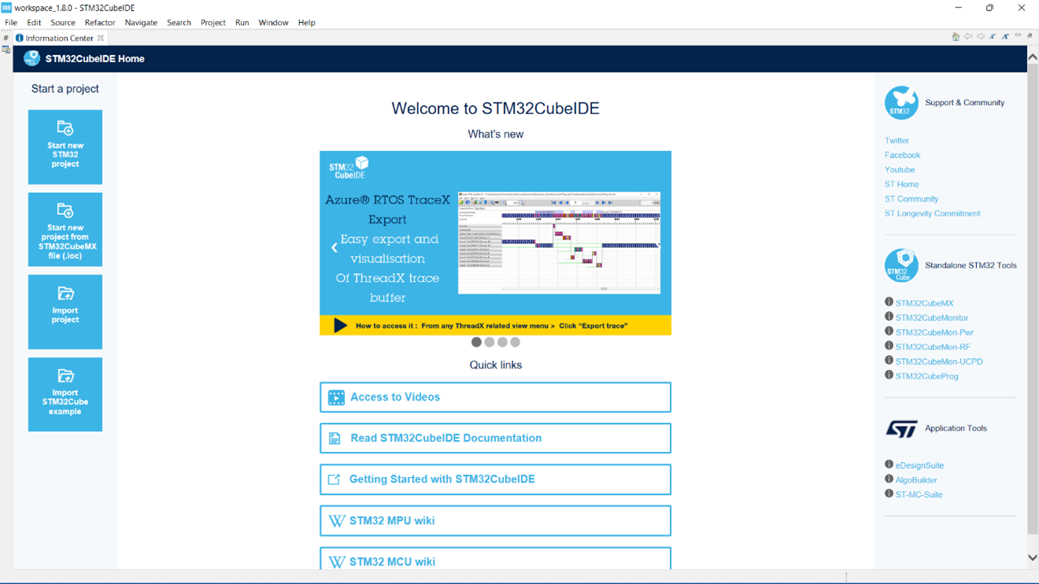Open Access to Videos
The width and height of the screenshot is (1039, 584).
pyautogui.click(x=494, y=397)
